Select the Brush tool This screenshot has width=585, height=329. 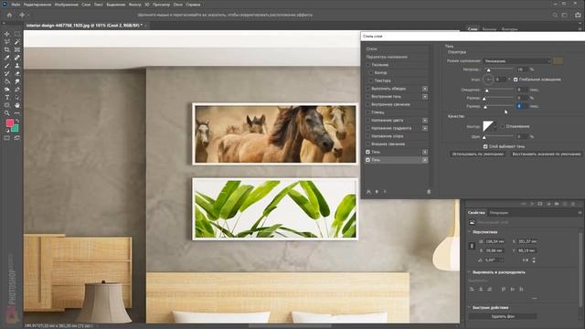tap(6, 66)
